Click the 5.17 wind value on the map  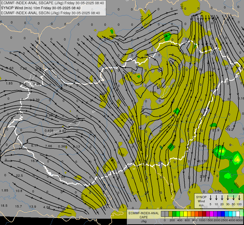pyautogui.click(x=35, y=146)
